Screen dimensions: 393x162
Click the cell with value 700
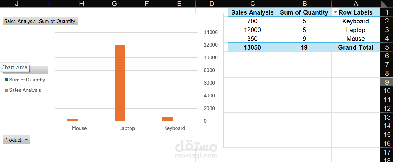[x=253, y=21]
